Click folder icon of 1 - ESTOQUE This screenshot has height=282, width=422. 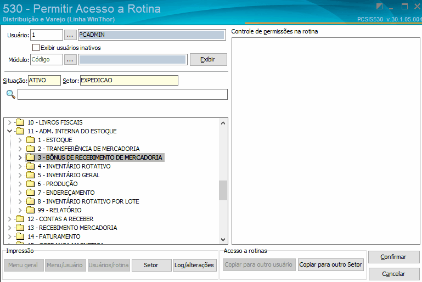point(30,140)
